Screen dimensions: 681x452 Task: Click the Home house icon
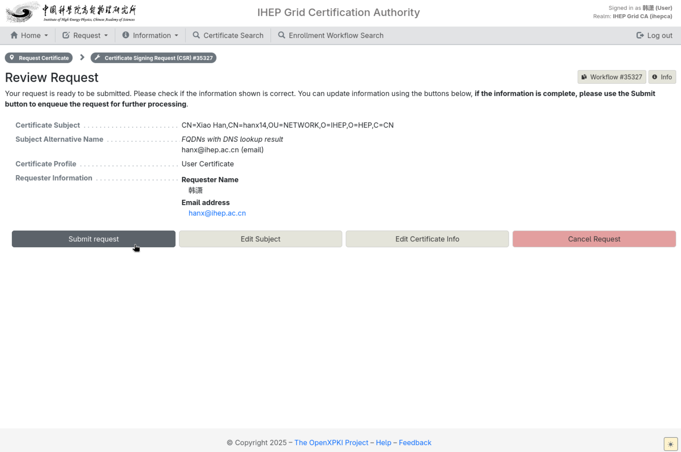pyautogui.click(x=14, y=35)
